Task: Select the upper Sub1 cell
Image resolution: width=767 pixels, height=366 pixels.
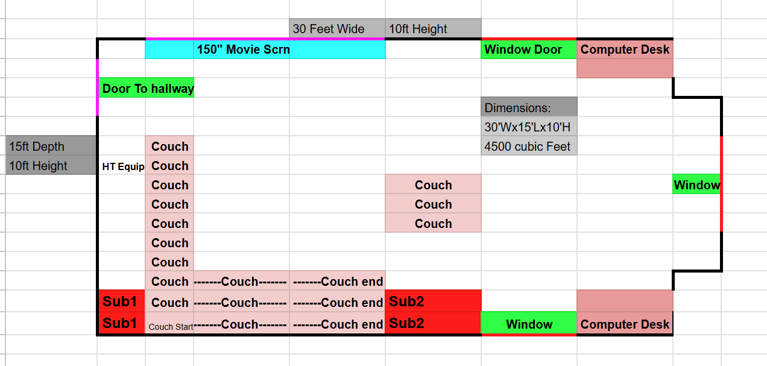Action: 121,301
